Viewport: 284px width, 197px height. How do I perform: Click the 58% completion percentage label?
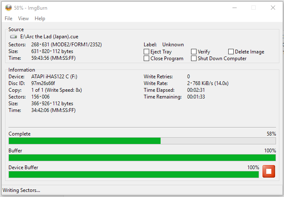pyautogui.click(x=271, y=134)
